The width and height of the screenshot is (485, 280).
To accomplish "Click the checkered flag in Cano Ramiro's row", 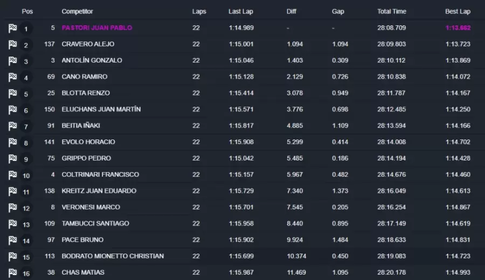I will [12, 78].
